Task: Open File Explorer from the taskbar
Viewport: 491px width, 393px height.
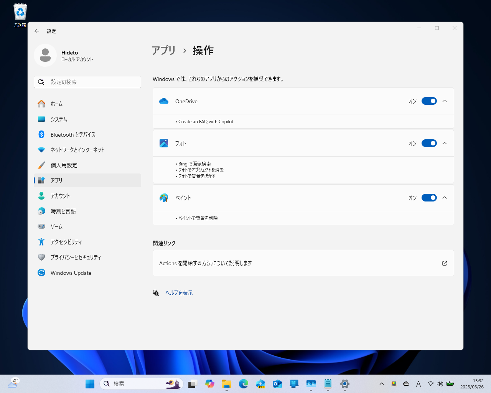Action: tap(227, 384)
